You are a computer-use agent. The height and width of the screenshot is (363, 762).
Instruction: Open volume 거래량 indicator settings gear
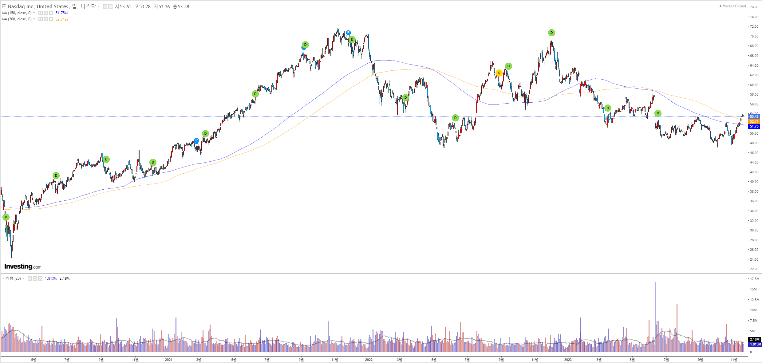[x=35, y=278]
